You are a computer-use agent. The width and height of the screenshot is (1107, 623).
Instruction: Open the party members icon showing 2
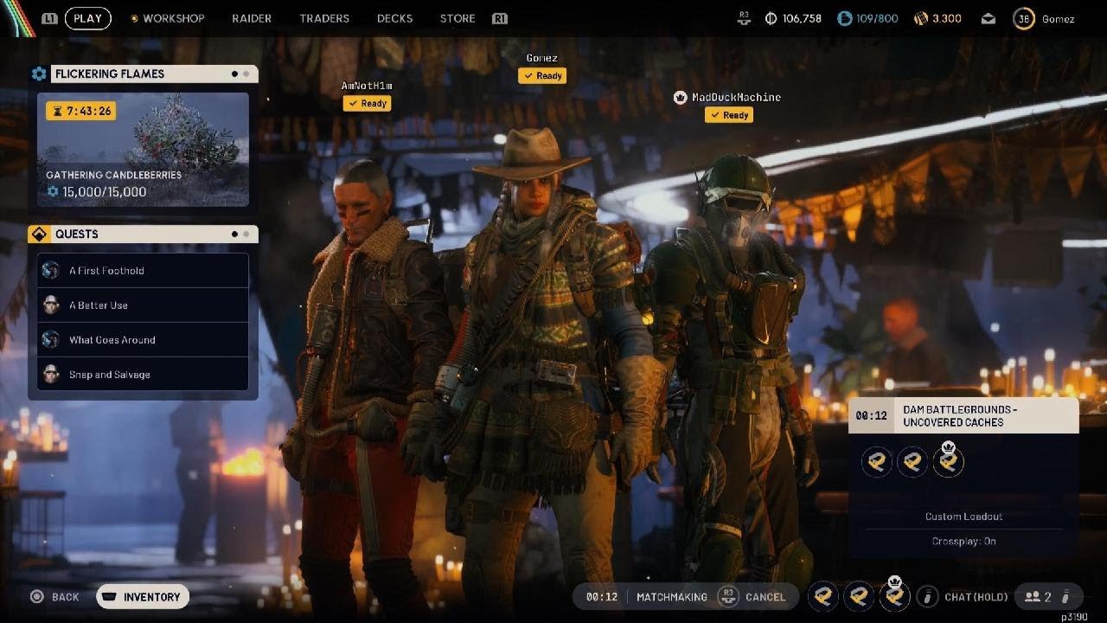[x=1037, y=596]
